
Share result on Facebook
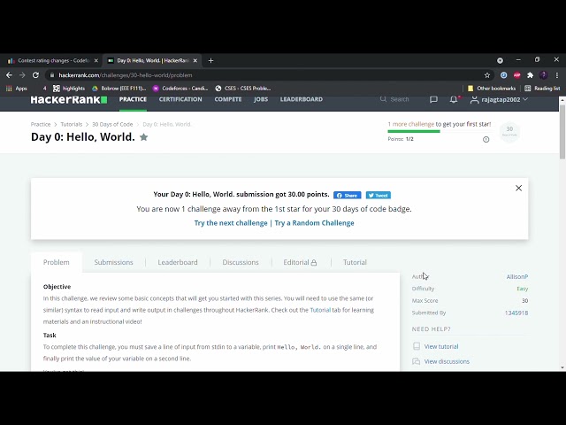point(348,195)
